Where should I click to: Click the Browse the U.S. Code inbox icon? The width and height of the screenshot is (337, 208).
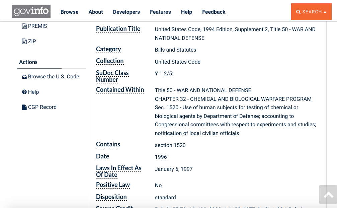(24, 77)
